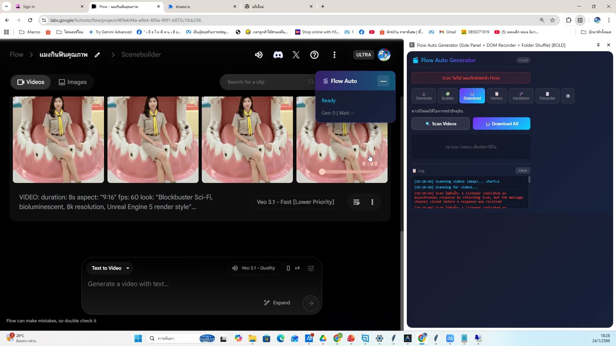This screenshot has height=346, width=616.
Task: Open the help question mark icon
Action: (x=314, y=55)
